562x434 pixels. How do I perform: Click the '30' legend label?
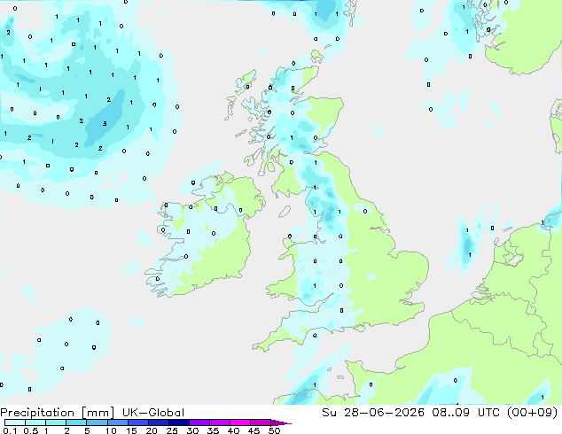click(192, 430)
